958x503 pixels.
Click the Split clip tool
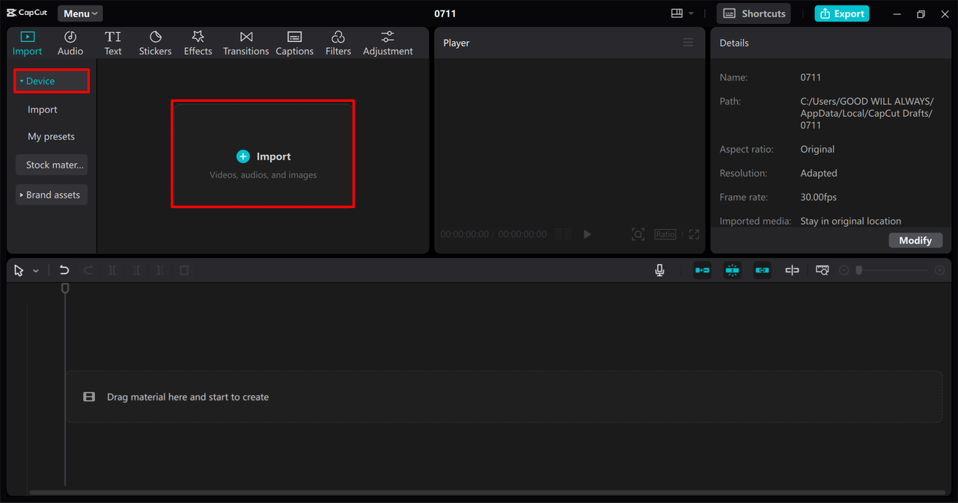tap(112, 270)
